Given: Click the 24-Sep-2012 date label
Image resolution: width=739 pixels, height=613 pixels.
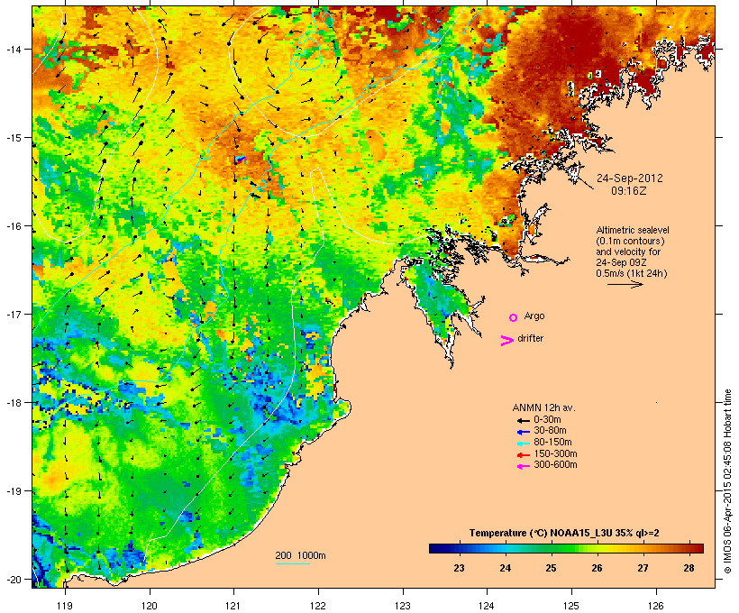Looking at the screenshot, I should (629, 178).
